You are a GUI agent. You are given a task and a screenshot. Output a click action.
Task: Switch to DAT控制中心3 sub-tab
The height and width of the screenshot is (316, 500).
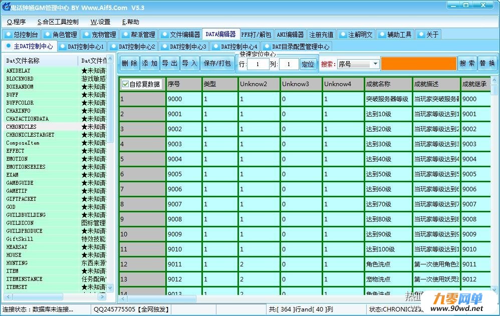184,47
